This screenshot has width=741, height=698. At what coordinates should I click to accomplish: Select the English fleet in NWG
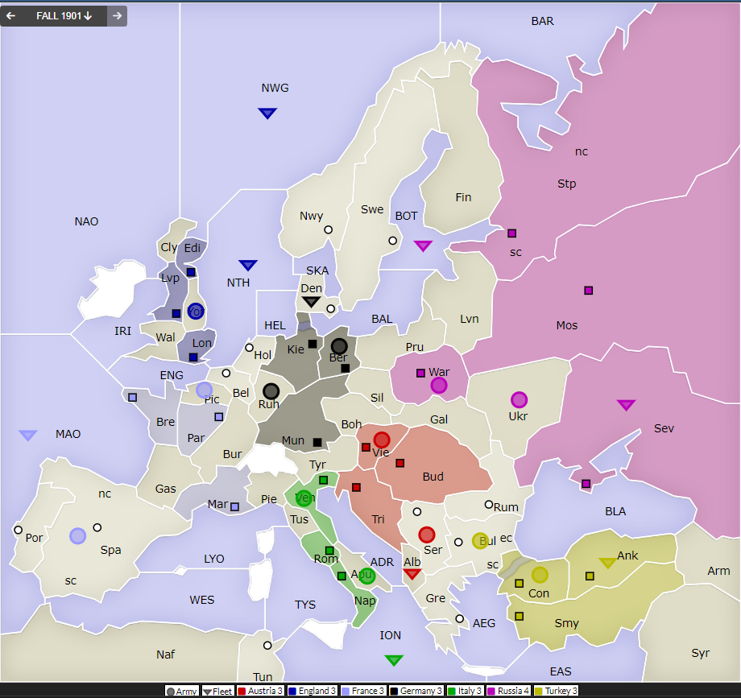tap(267, 113)
